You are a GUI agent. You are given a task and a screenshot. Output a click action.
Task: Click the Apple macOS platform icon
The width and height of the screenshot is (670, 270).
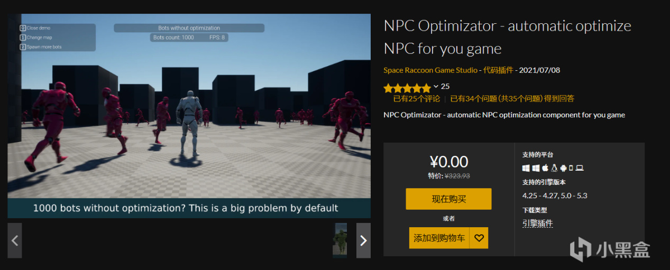click(545, 167)
